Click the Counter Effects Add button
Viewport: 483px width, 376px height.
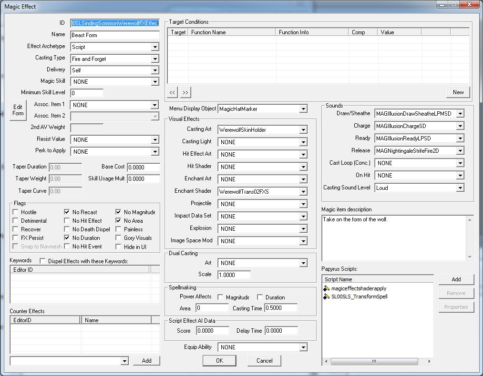[147, 361]
